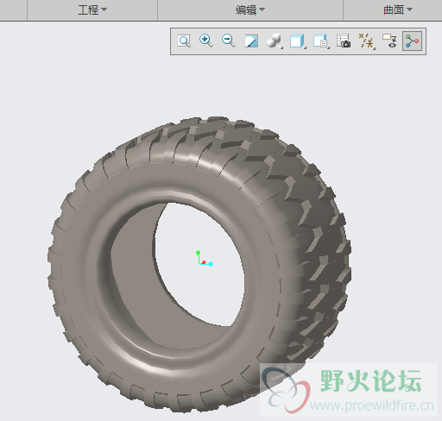Toggle the spin center icon
442x421 pixels.
412,41
